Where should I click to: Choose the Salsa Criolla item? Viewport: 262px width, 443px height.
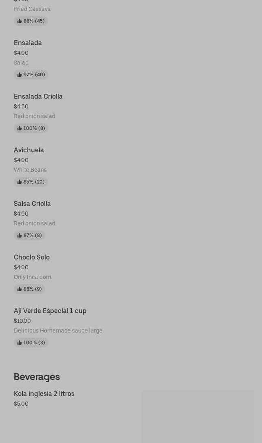click(32, 204)
